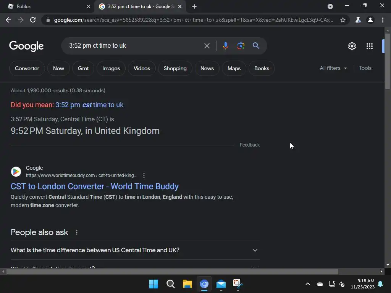This screenshot has height=293, width=391.
Task: Open the Google apps grid
Action: (370, 46)
